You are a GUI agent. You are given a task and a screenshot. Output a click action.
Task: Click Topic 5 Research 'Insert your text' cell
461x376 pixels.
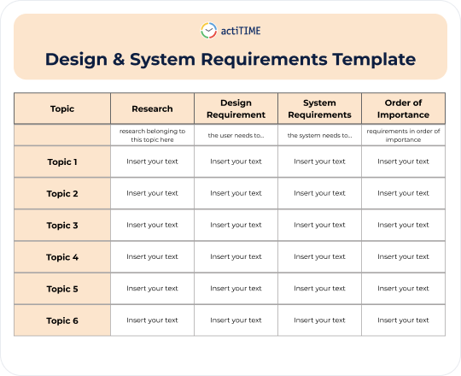click(x=152, y=289)
